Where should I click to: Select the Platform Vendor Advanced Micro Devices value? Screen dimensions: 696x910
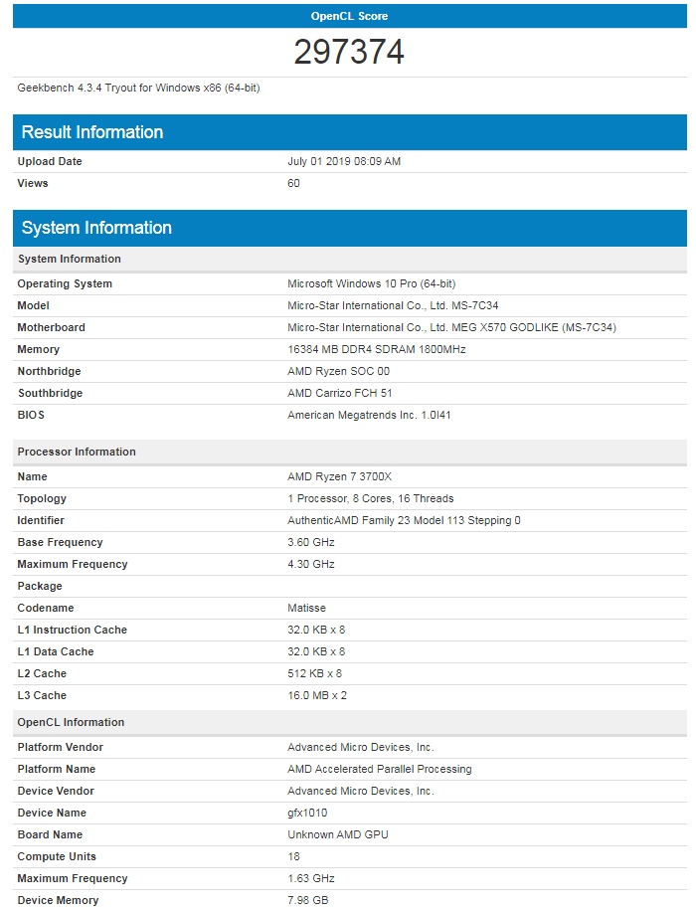361,747
